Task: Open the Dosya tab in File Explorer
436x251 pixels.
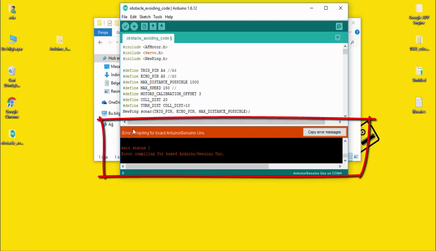Action: (x=103, y=32)
